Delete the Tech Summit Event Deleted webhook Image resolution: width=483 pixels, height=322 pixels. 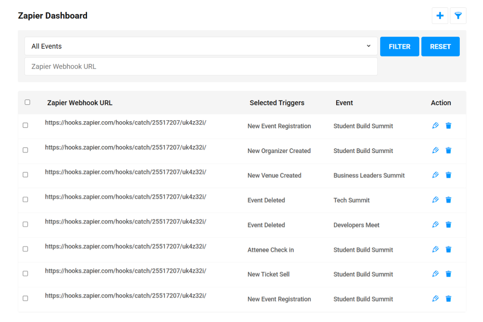pyautogui.click(x=448, y=199)
